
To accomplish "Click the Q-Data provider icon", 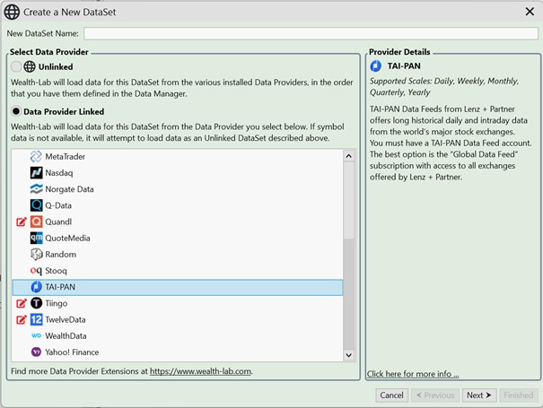I will (x=37, y=205).
